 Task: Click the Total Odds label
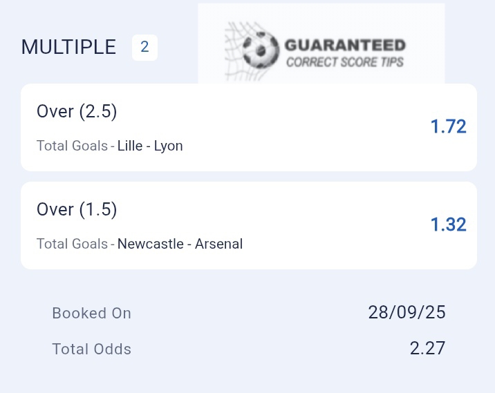(x=91, y=349)
